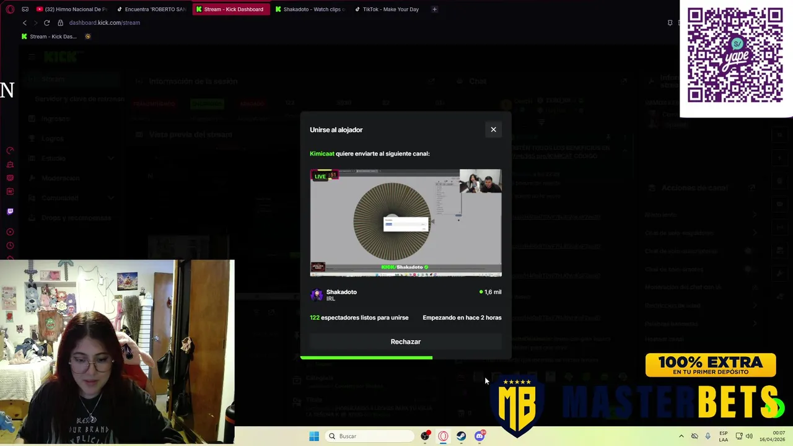Open GX Control in Opera sidebar
793x446 pixels.
click(10, 151)
